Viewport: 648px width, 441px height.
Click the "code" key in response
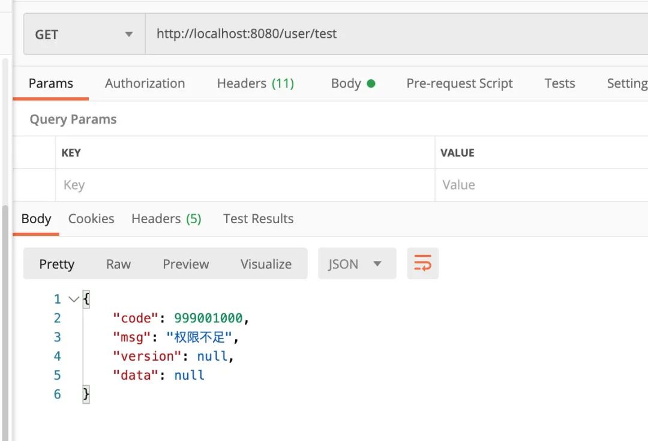(136, 318)
